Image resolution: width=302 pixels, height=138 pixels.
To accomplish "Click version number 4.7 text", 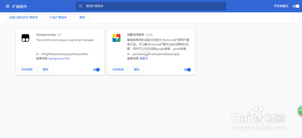I will point(59,35).
